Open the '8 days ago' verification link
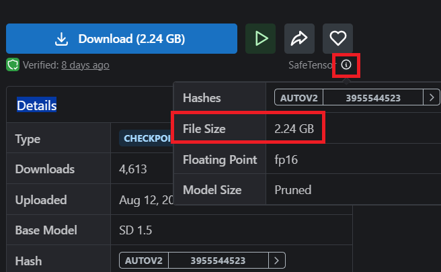Viewport: 441px width, 272px height. pyautogui.click(x=85, y=65)
